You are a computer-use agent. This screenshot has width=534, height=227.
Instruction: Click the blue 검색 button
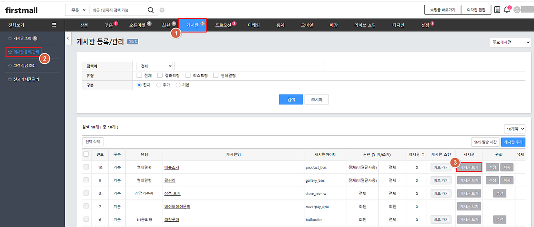coord(291,99)
